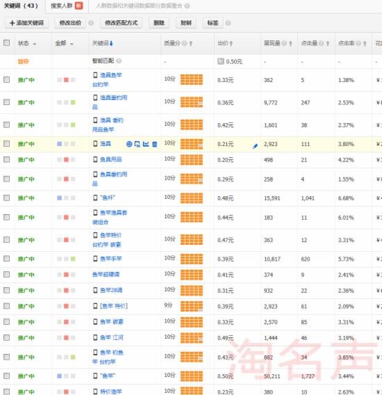The image size is (382, 395).
Task: Click the mobile icon in the 渔具鱼竿台钓竿 row
Action: [x=95, y=75]
